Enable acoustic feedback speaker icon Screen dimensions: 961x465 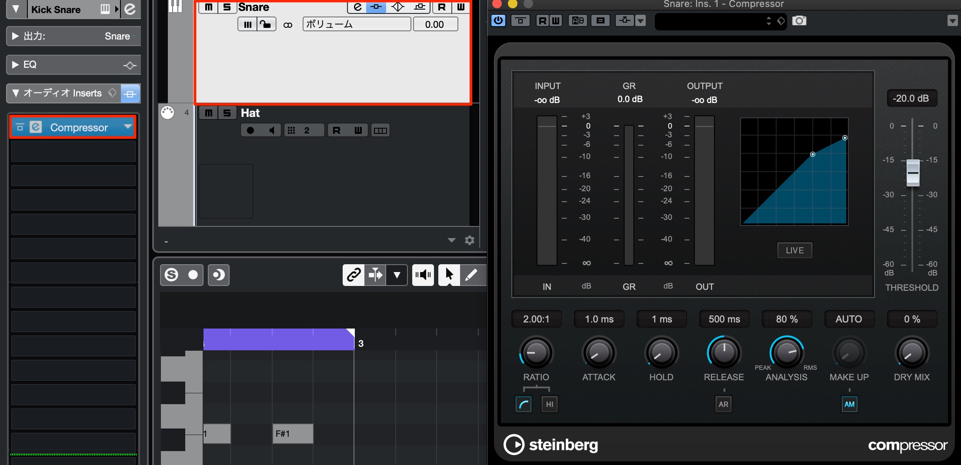coord(423,275)
